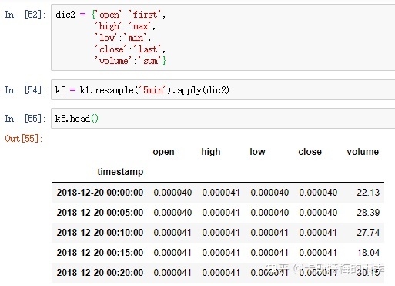Viewport: 395px width, 286px height.
Task: Click the 'high' column header
Action: [x=211, y=152]
